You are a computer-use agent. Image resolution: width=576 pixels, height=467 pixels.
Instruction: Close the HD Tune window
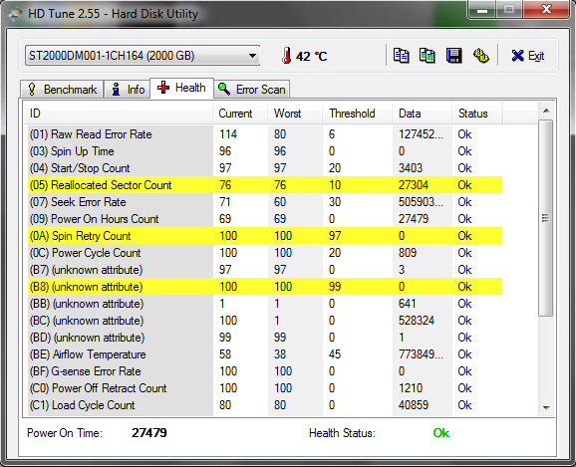pos(547,10)
